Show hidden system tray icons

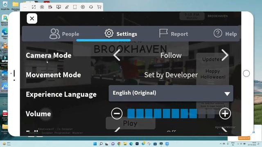(221, 144)
